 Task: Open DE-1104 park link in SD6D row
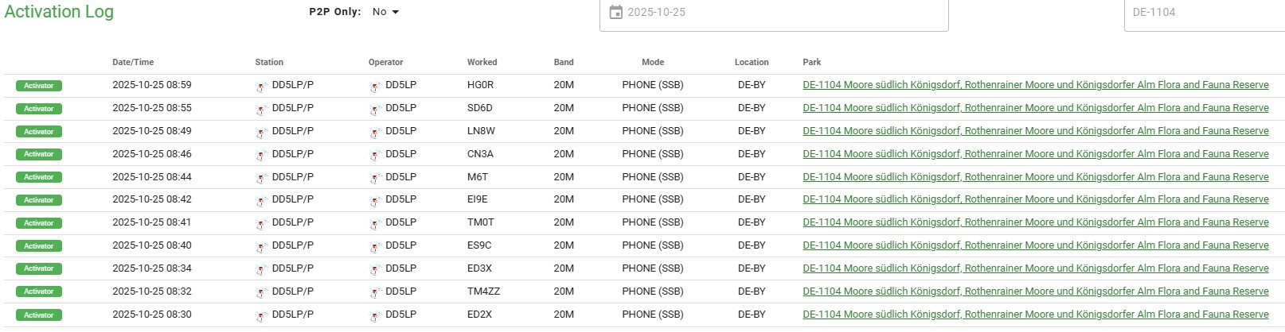point(1035,108)
